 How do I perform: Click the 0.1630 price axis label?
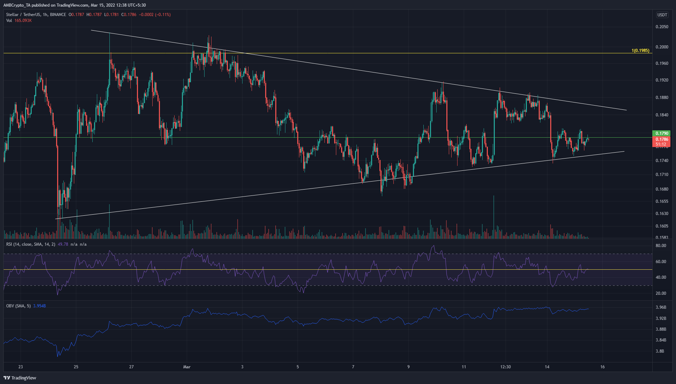(662, 214)
